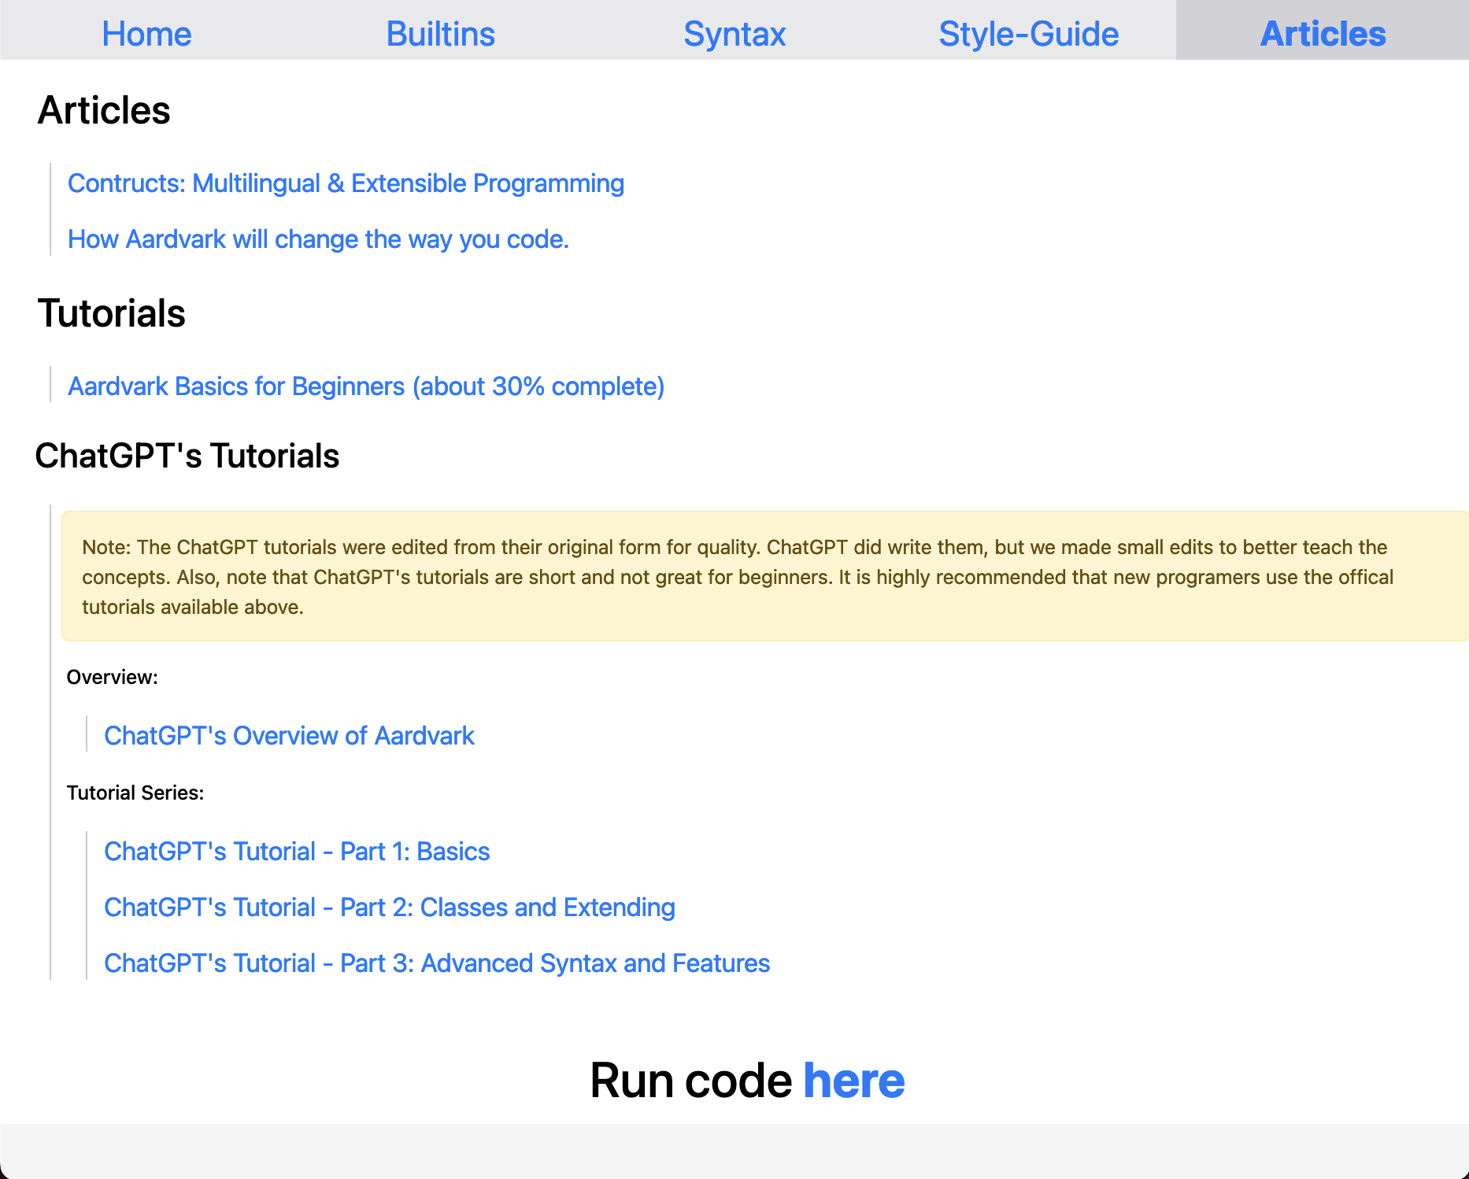Image resolution: width=1469 pixels, height=1179 pixels.
Task: Click the Tutorials section heading
Action: (111, 313)
